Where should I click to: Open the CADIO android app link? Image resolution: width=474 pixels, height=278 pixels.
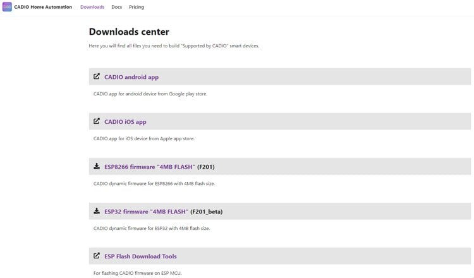point(131,77)
